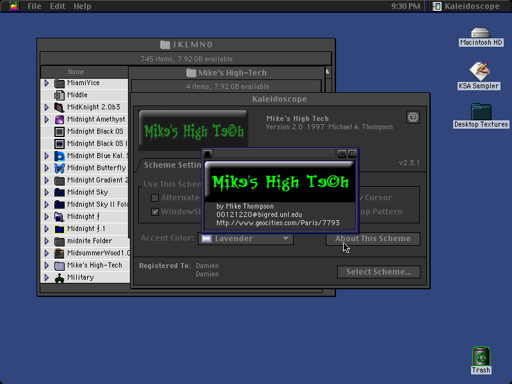This screenshot has width=512, height=384.
Task: Expand the Midnight Amethyst disclosure triangle
Action: click(x=47, y=119)
